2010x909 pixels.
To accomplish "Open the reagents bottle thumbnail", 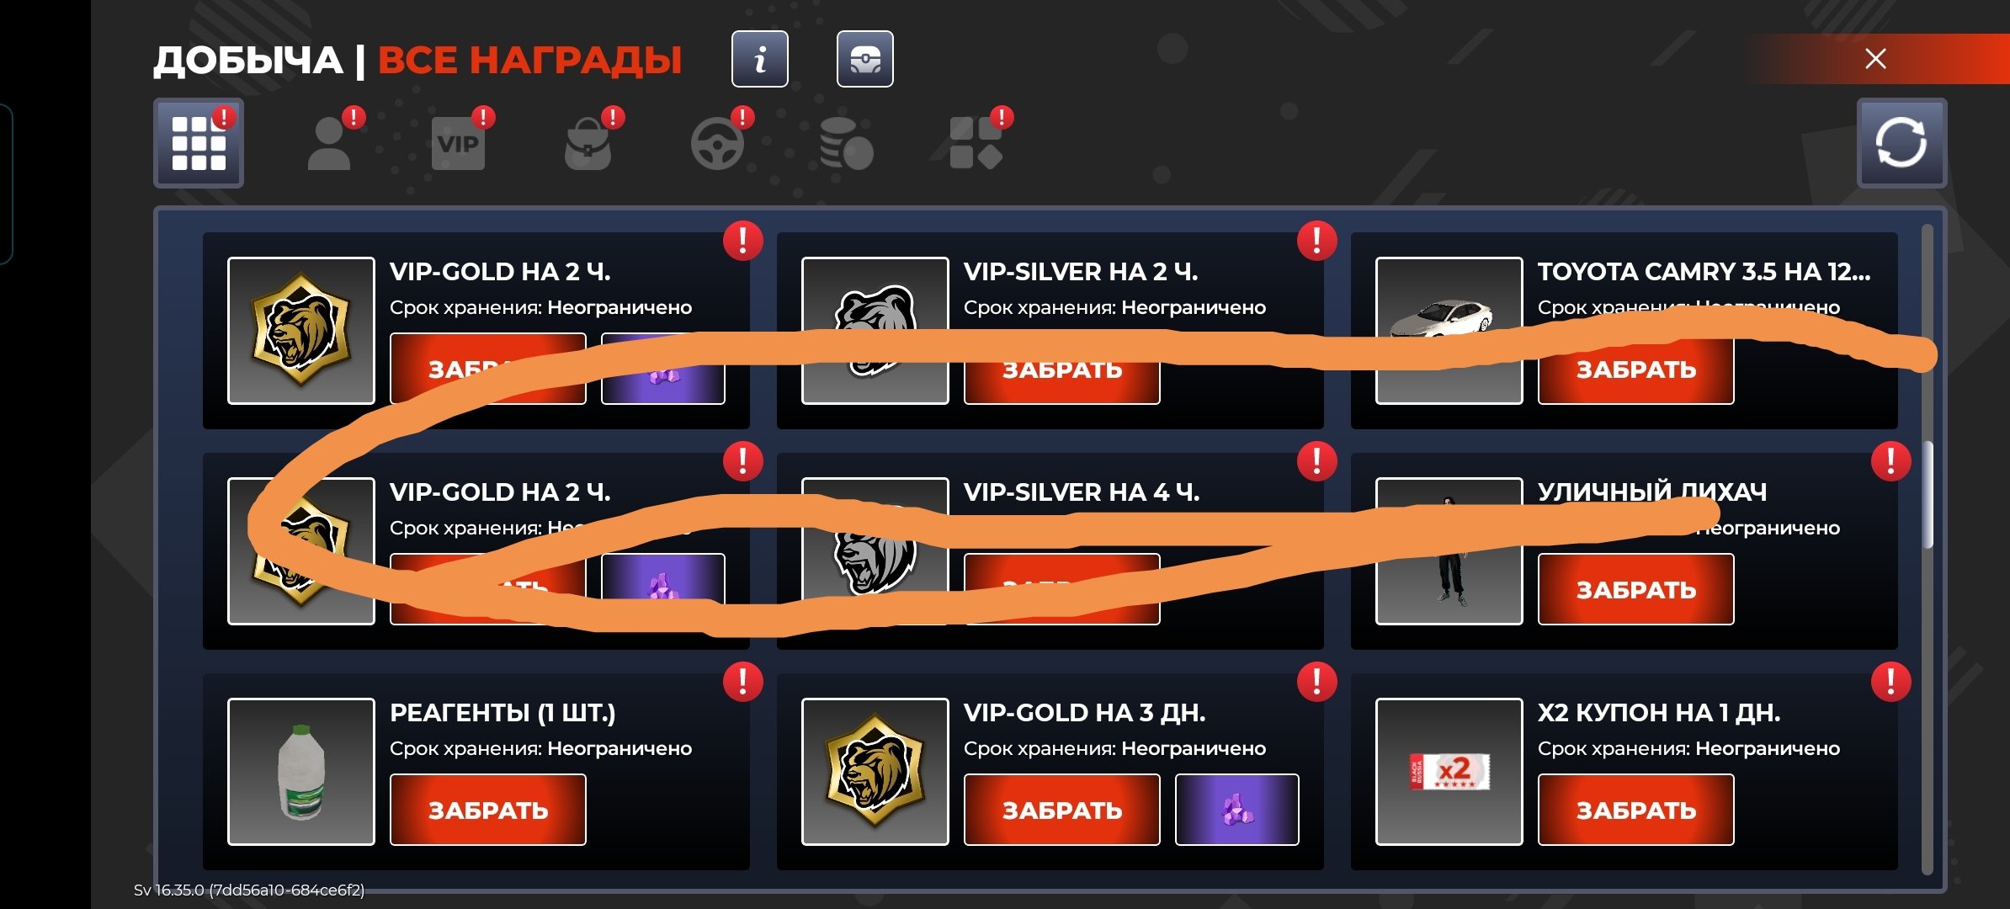I will point(300,772).
